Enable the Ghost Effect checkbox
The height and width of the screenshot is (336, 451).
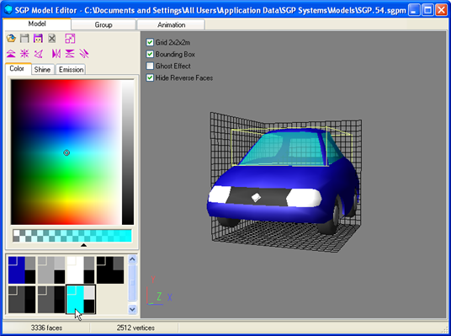[150, 66]
